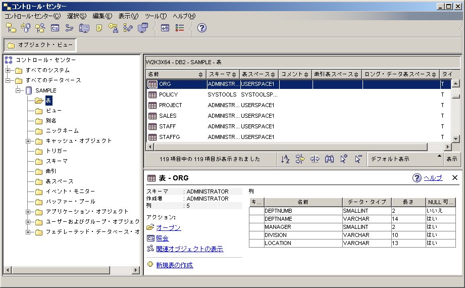
Task: Click the ヘルプ link in detail pane
Action: point(433,178)
